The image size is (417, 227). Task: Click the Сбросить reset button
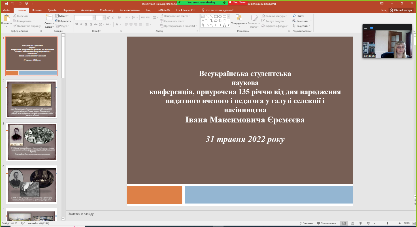point(63,21)
